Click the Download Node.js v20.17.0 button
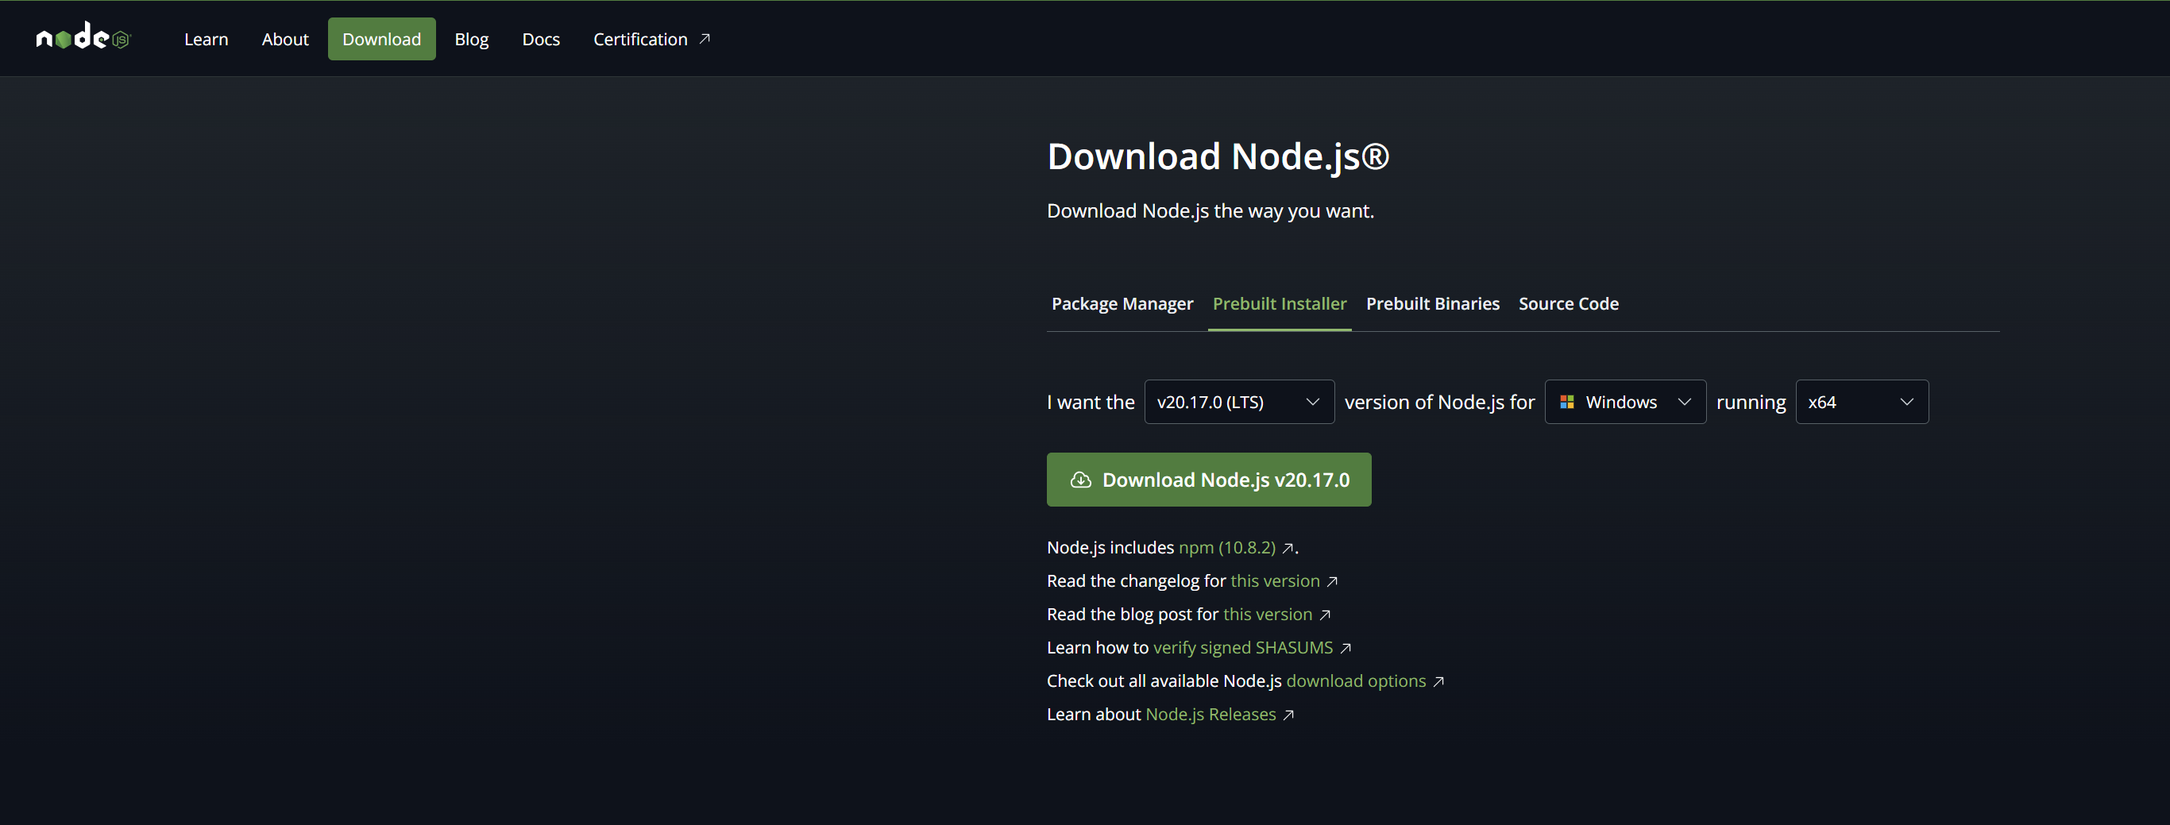The height and width of the screenshot is (825, 2170). tap(1209, 480)
